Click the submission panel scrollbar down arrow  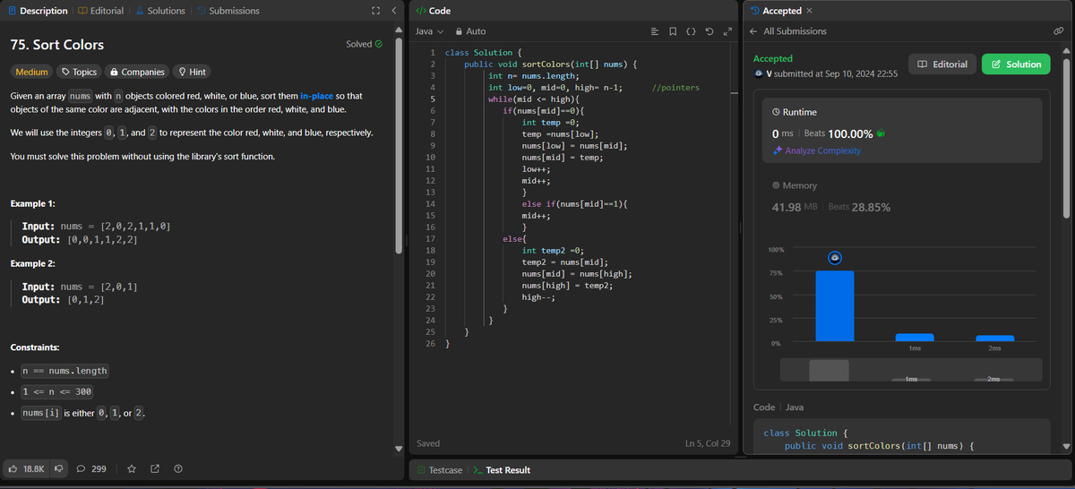(1066, 447)
